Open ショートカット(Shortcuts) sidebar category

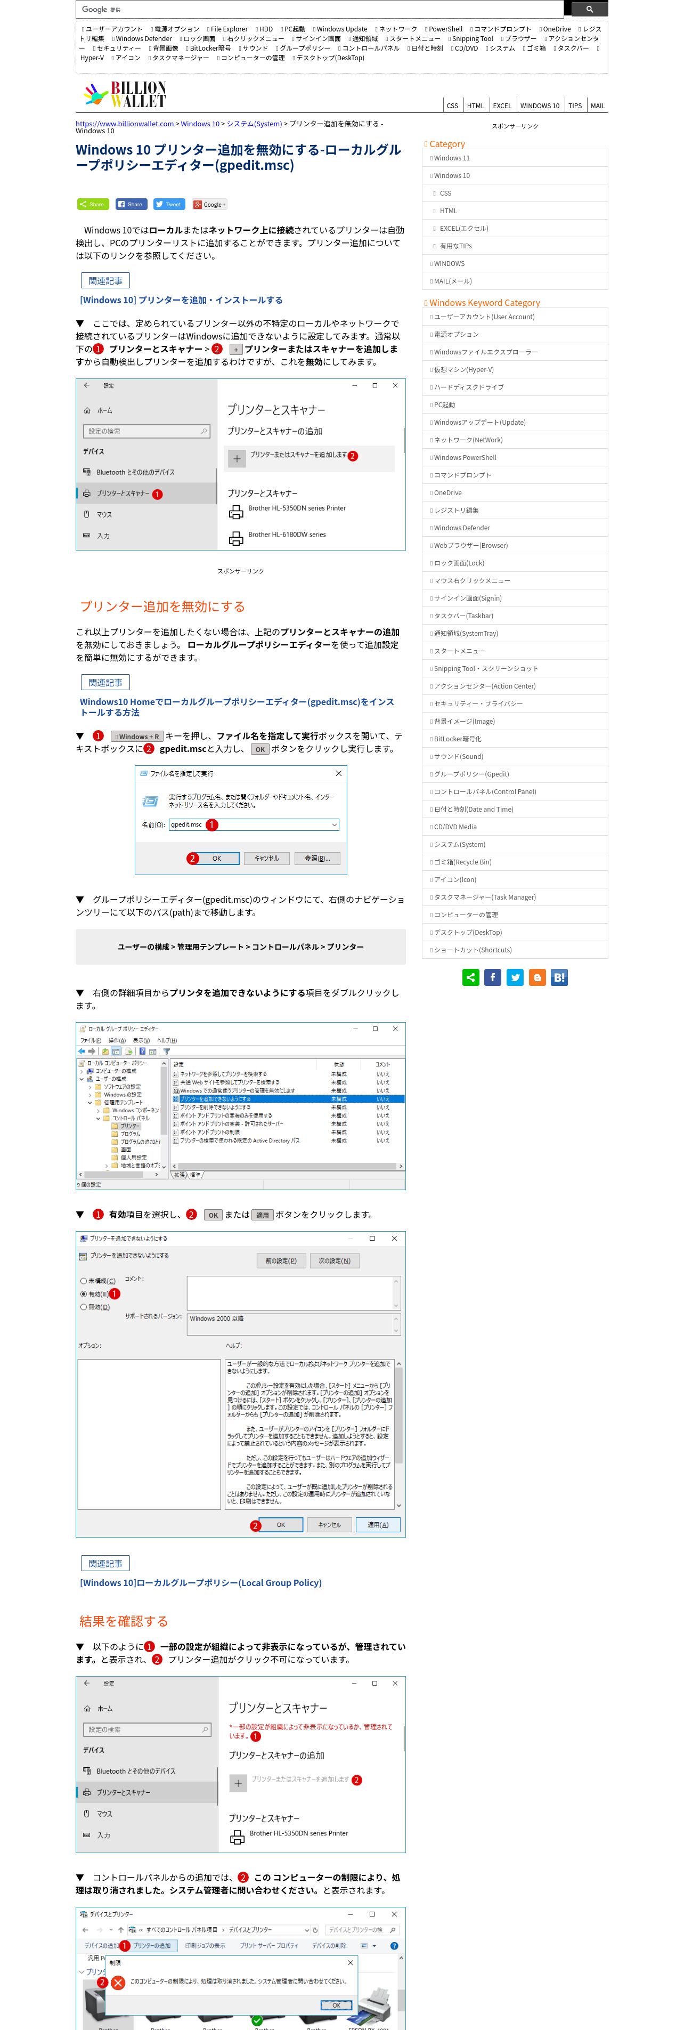point(515,950)
